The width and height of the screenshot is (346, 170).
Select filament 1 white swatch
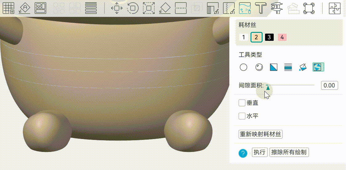(x=243, y=37)
